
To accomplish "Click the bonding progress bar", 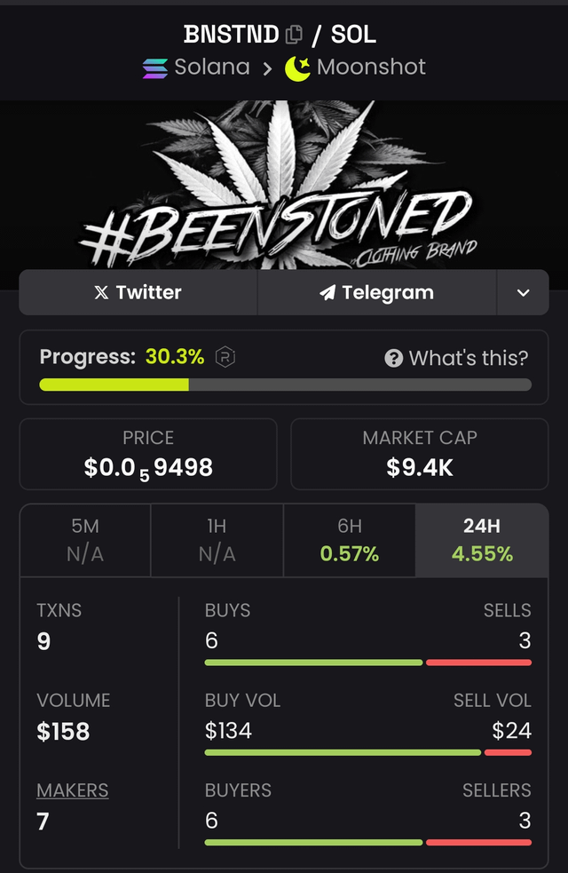I will pos(285,385).
